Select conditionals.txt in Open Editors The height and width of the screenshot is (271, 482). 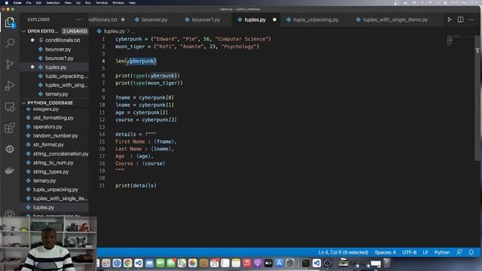click(63, 40)
